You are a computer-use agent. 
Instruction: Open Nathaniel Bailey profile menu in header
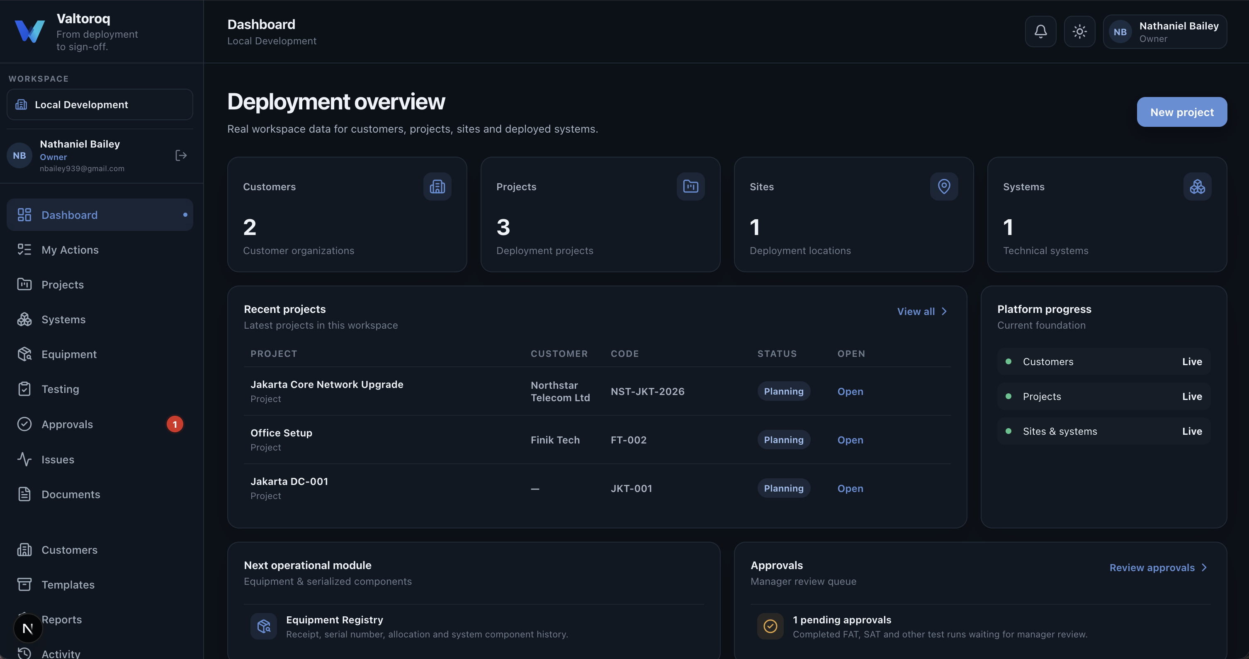1165,31
